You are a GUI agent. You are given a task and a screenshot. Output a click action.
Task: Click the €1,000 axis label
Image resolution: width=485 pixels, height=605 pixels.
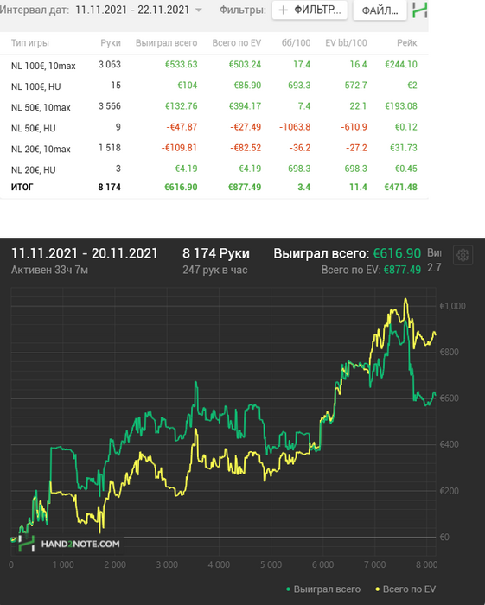pos(453,306)
